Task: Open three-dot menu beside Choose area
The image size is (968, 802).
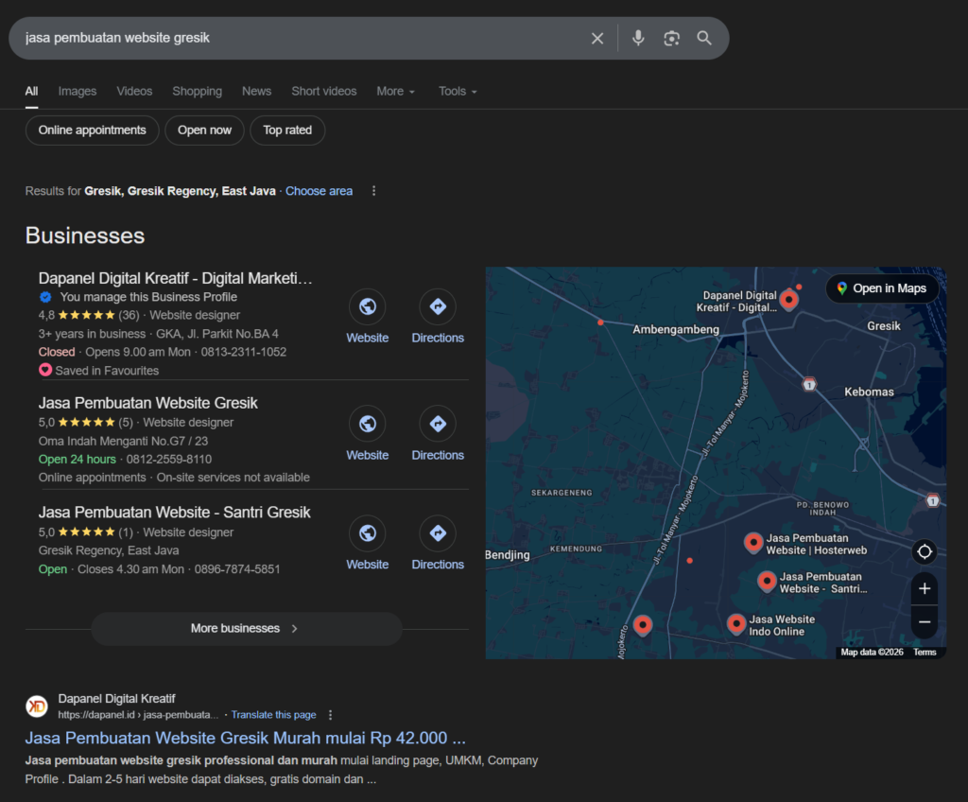Action: point(373,191)
